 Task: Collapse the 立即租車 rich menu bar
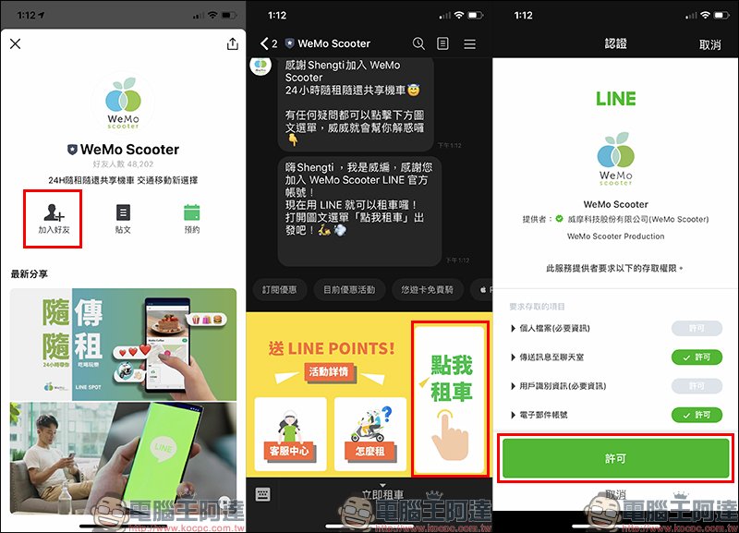pyautogui.click(x=382, y=491)
